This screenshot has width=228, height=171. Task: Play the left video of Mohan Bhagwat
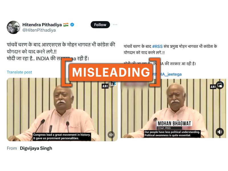click(x=62, y=109)
